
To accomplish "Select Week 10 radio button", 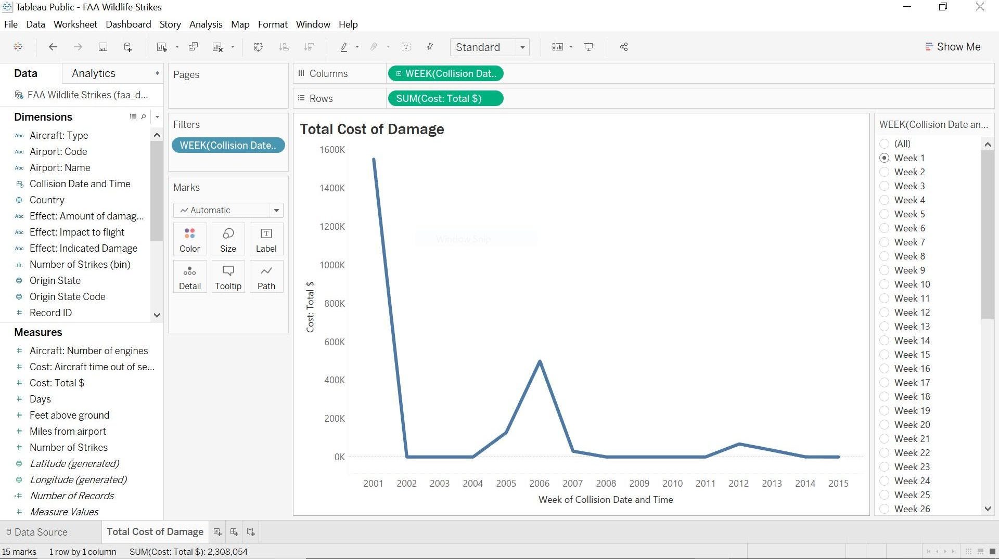I will [x=885, y=284].
